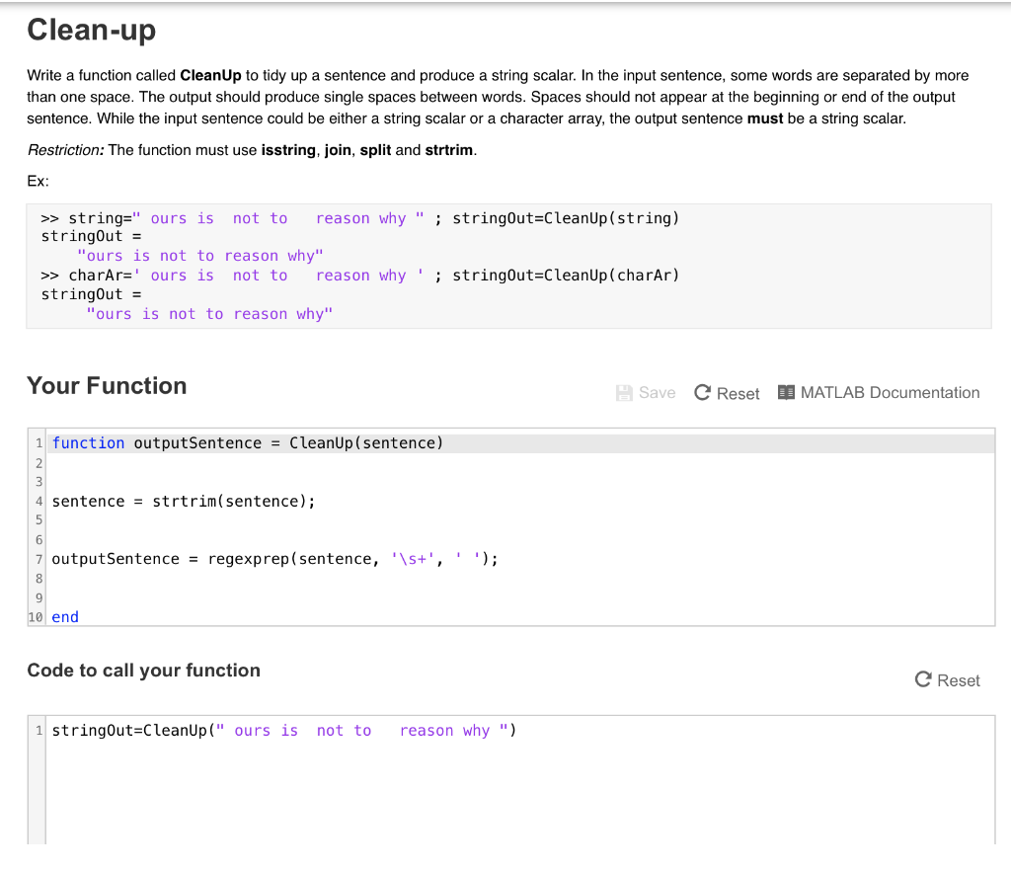Click the function keyword on line 1
1011x871 pixels.
(x=89, y=442)
